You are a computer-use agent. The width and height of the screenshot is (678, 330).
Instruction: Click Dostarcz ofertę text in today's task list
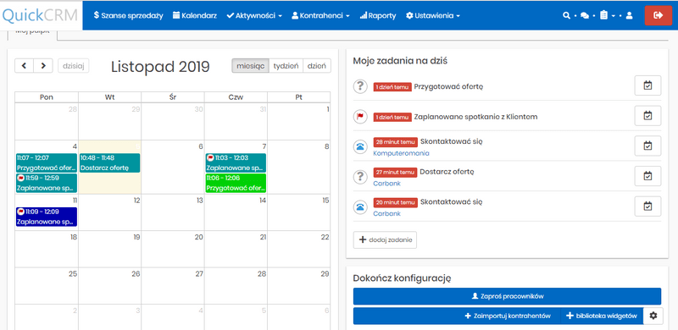point(447,172)
